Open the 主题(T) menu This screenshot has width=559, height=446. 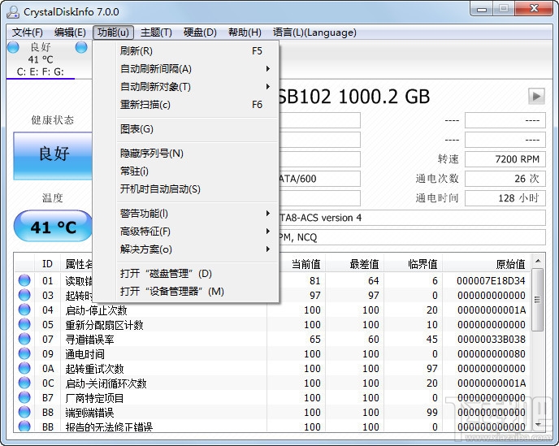[156, 32]
